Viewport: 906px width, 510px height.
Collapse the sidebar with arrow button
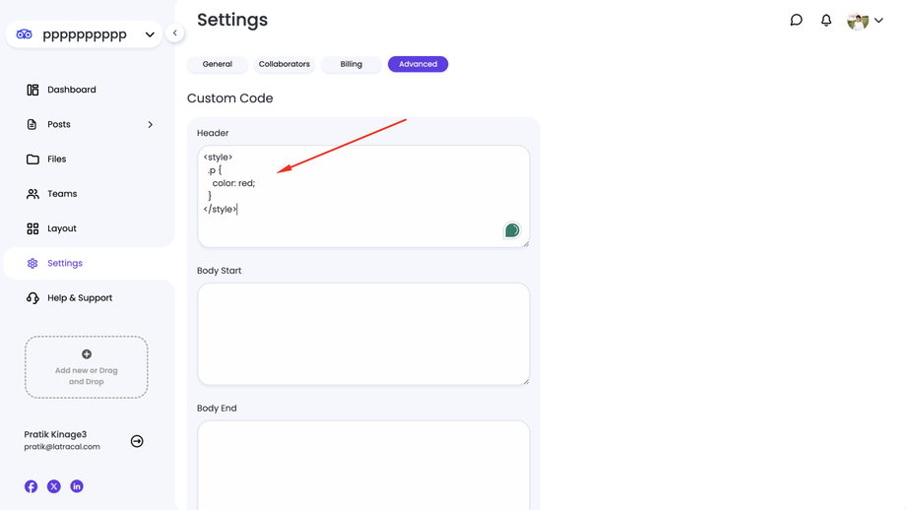coord(175,32)
